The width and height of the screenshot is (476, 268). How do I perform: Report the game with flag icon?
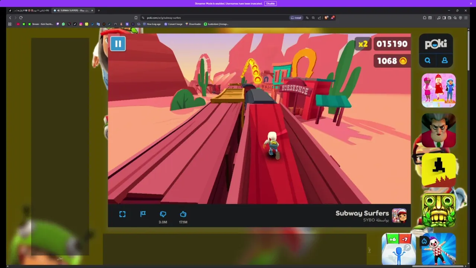143,214
